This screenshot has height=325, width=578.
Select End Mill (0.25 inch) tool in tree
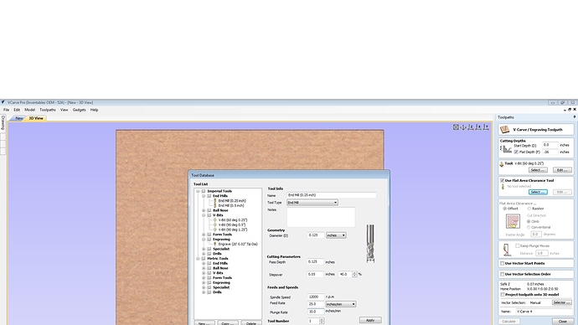click(x=232, y=201)
